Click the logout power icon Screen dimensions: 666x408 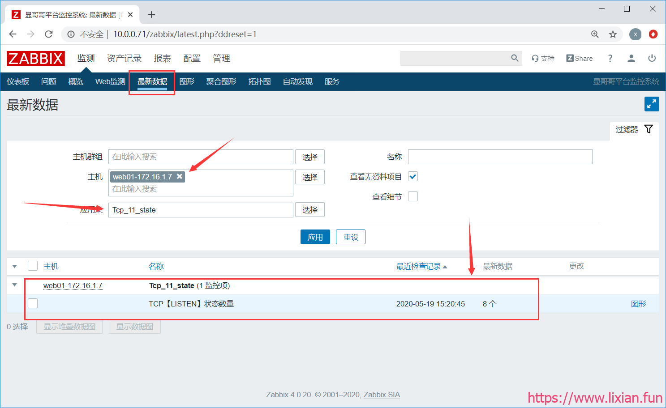pos(652,58)
